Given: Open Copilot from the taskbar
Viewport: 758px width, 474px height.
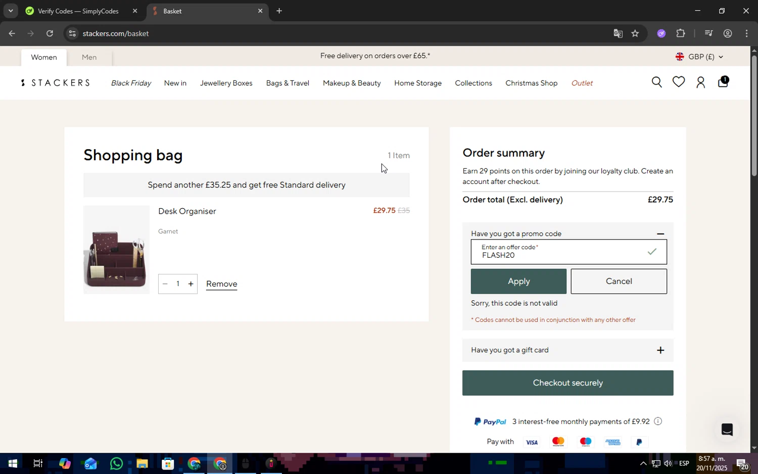Looking at the screenshot, I should pyautogui.click(x=64, y=463).
